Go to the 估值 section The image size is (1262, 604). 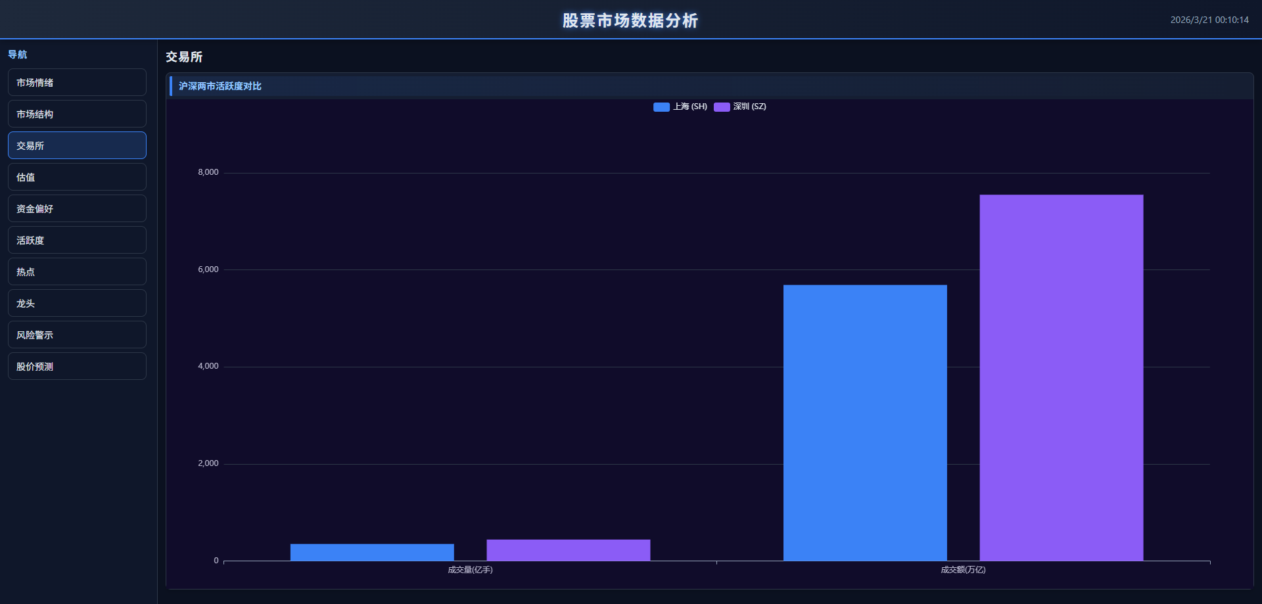point(77,177)
